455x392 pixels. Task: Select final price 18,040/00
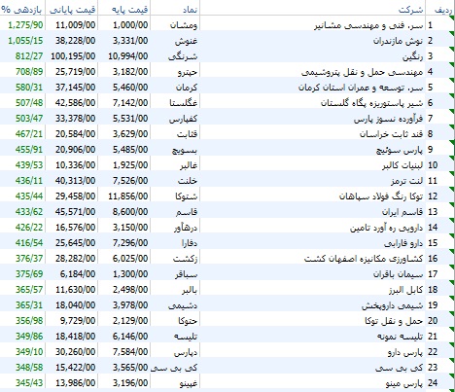[x=75, y=305]
